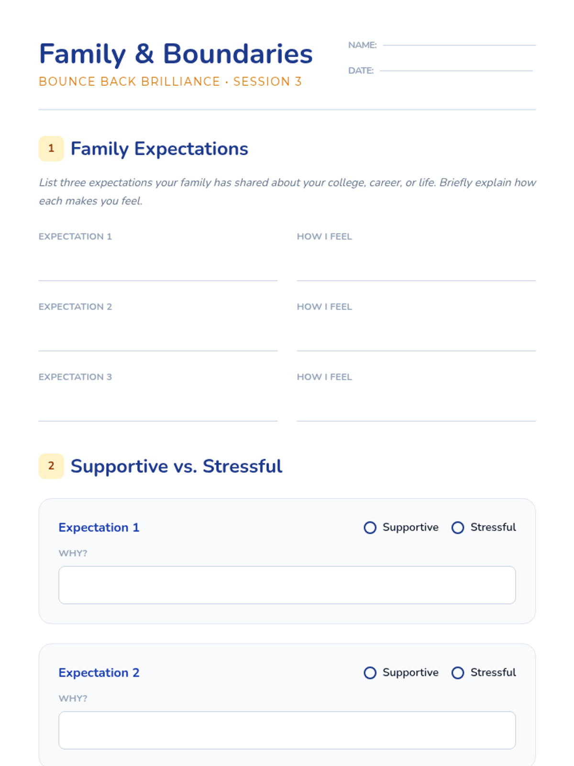
Task: Click the Family Expectations heading
Action: 159,149
